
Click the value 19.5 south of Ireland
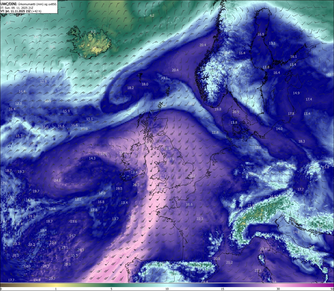[x=119, y=188]
